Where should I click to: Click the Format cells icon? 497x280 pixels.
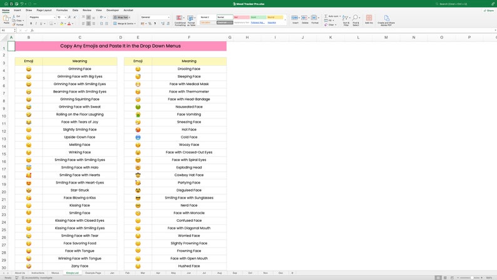click(x=314, y=18)
